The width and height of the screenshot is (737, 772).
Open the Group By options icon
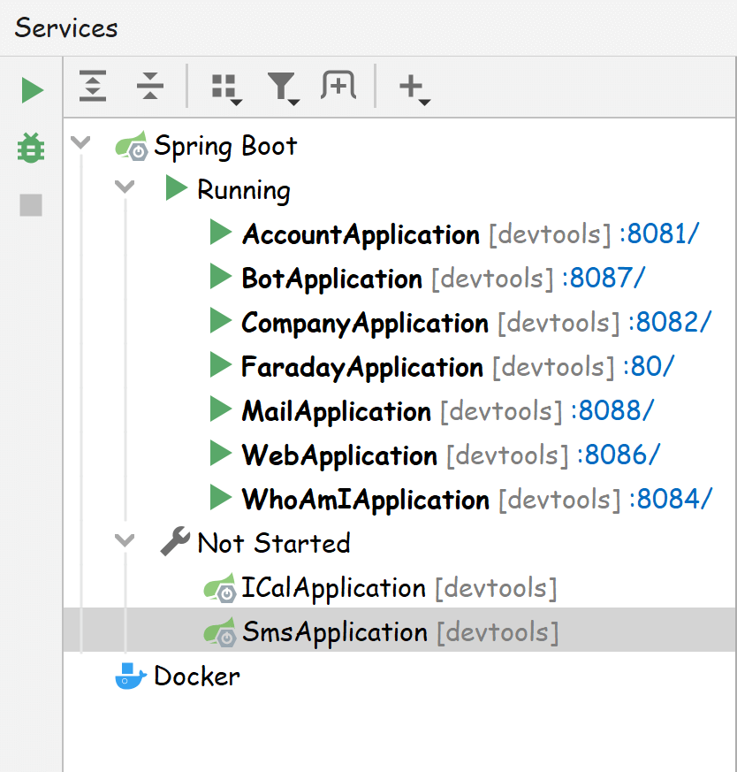pyautogui.click(x=226, y=87)
